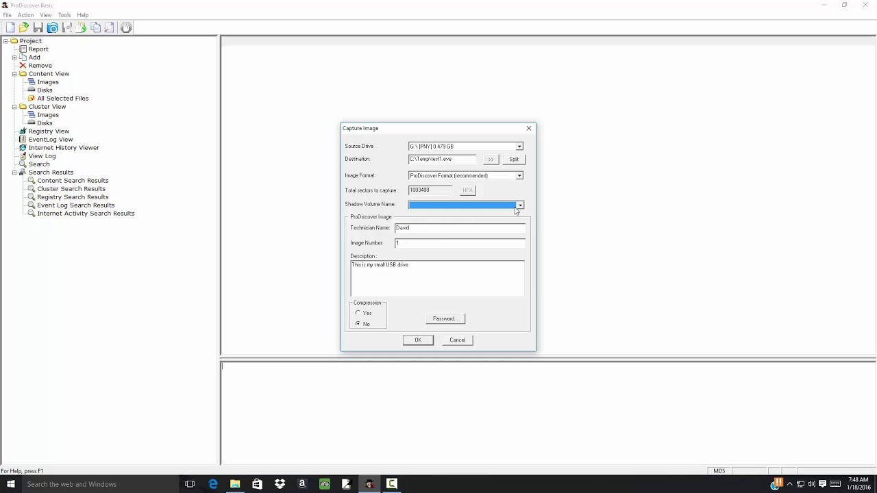
Task: Click the Registry View icon in tree
Action: click(x=23, y=131)
